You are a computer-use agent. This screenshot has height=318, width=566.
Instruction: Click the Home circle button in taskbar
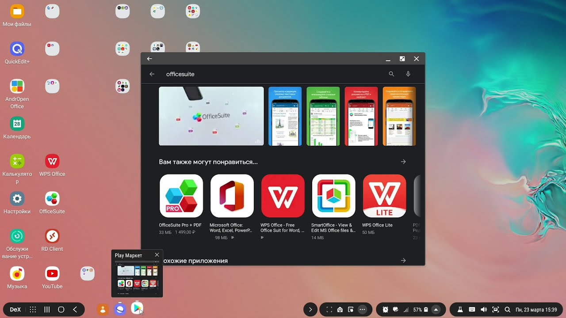pyautogui.click(x=61, y=310)
